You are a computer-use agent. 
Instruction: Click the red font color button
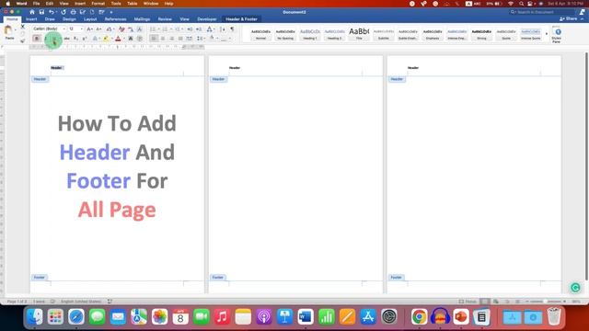[x=118, y=39]
